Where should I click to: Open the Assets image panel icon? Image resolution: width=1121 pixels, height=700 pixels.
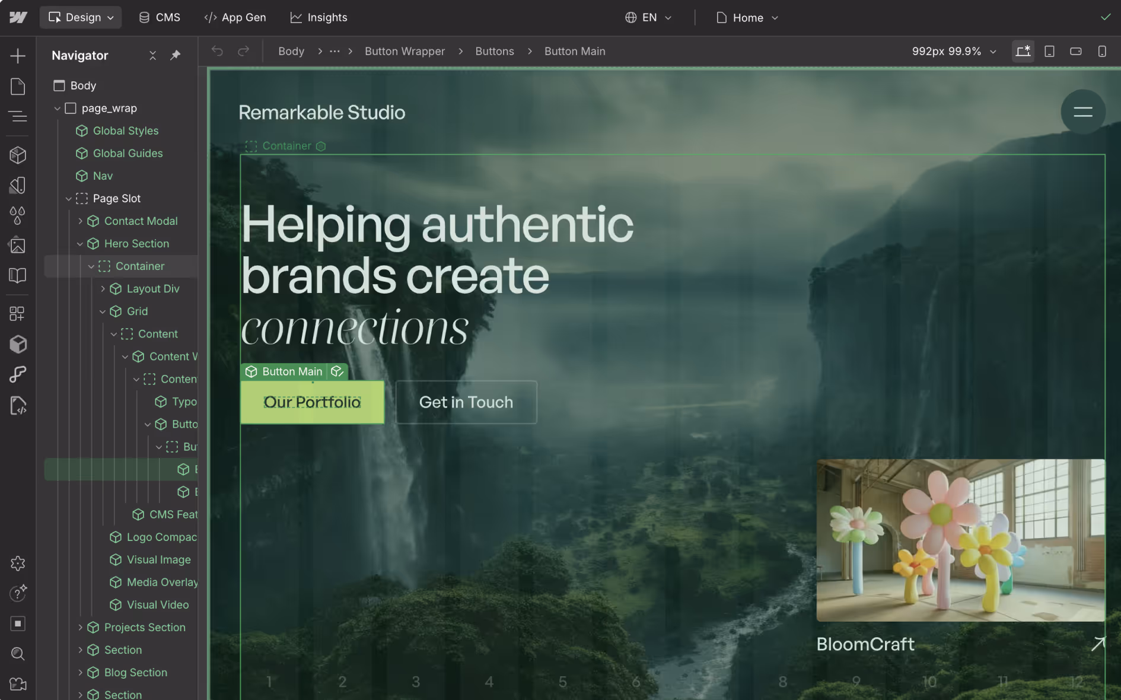coord(18,245)
